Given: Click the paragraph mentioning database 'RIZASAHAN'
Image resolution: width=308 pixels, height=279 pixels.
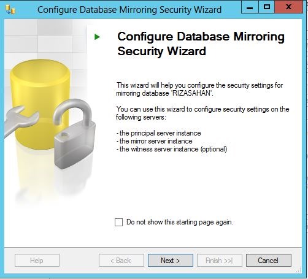Looking at the screenshot, I should click(199, 89).
